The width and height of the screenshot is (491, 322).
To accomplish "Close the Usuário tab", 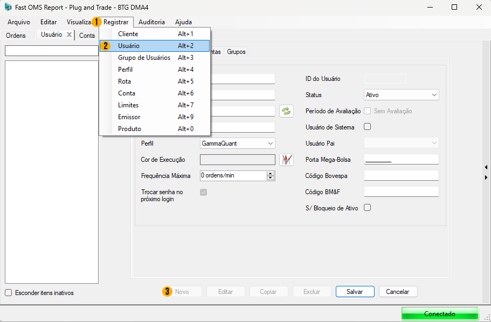I will click(x=69, y=35).
